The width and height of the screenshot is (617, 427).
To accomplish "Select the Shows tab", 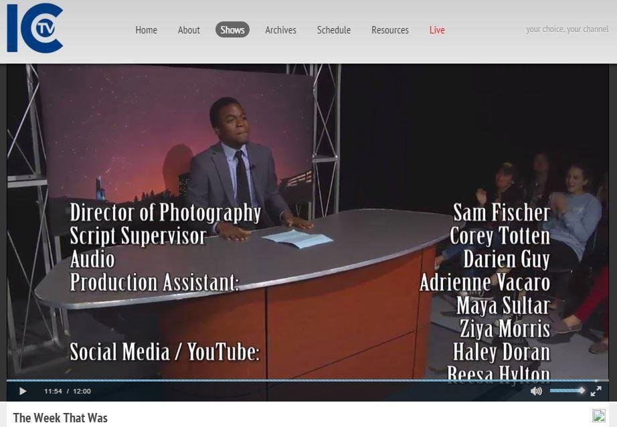I will [232, 30].
